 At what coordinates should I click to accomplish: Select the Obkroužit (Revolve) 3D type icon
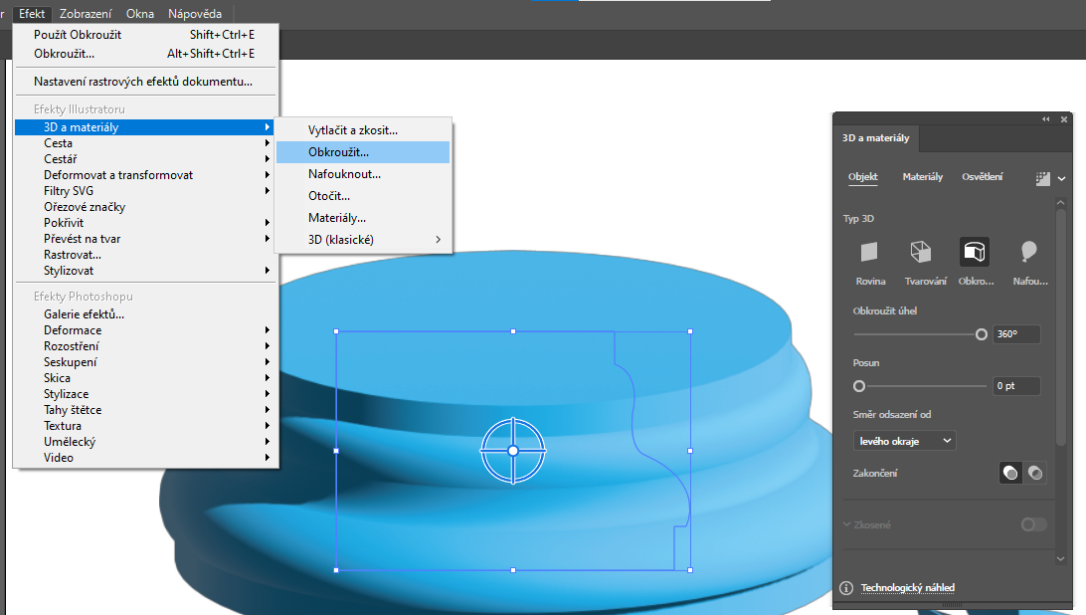coord(975,253)
